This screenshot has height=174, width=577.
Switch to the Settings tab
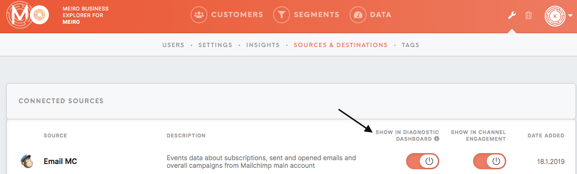(215, 45)
